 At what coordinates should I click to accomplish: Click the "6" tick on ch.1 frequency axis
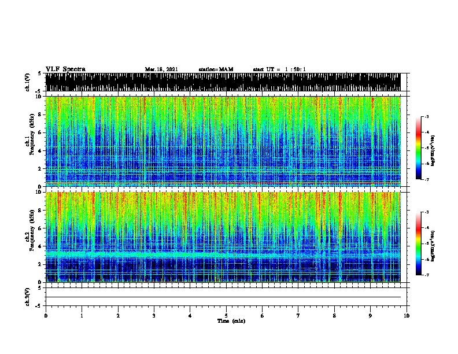[40, 133]
